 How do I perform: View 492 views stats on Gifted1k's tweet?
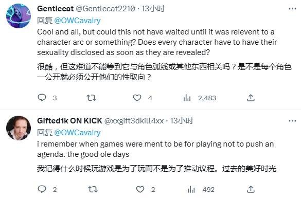pos(201,190)
